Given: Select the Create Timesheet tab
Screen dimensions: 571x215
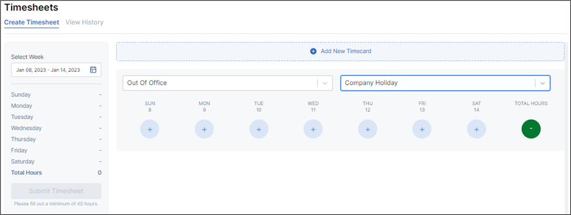Looking at the screenshot, I should point(32,22).
